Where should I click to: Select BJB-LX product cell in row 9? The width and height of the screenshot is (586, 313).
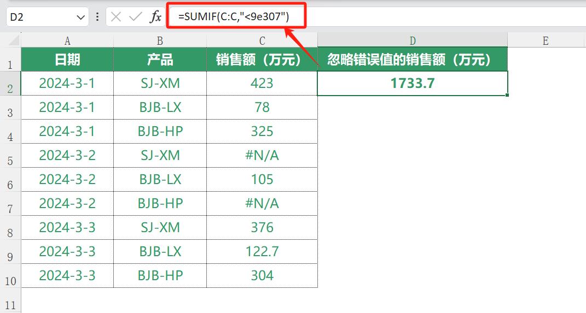pos(160,251)
